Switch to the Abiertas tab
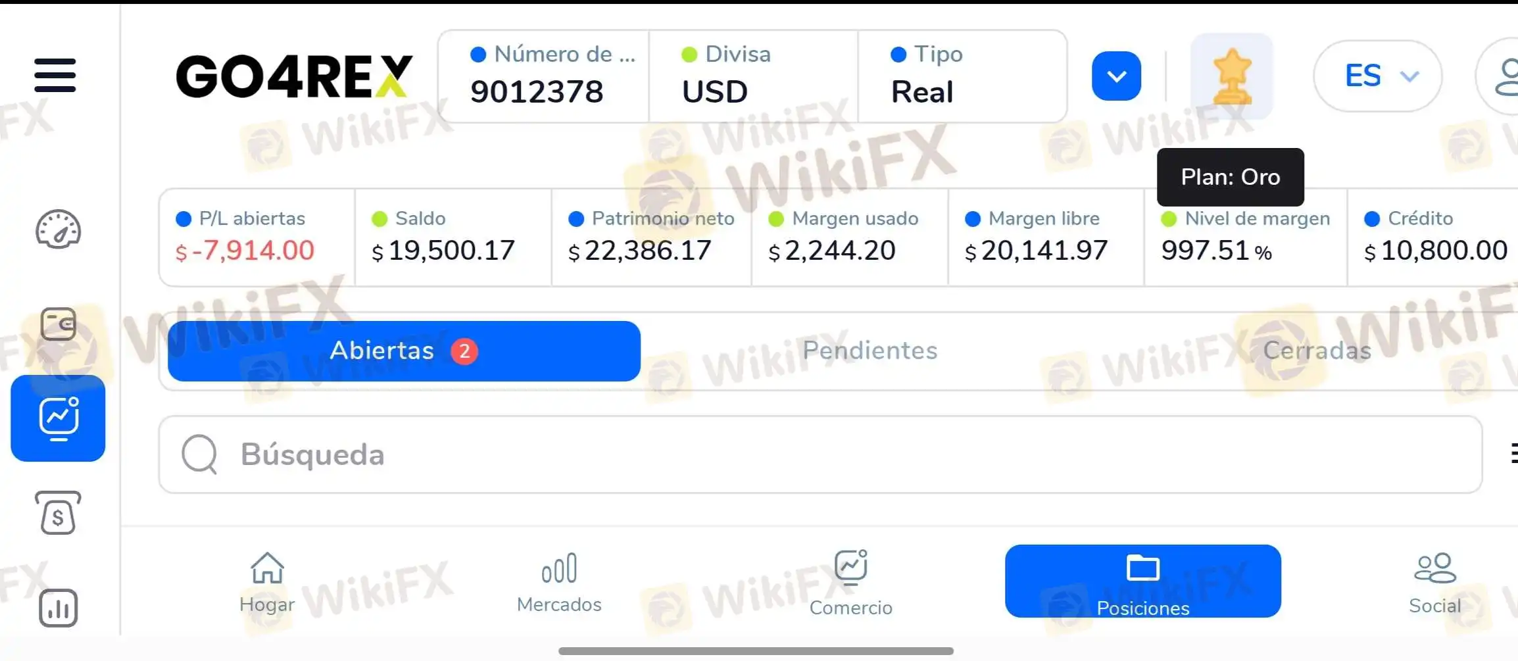The width and height of the screenshot is (1518, 661). coord(404,351)
